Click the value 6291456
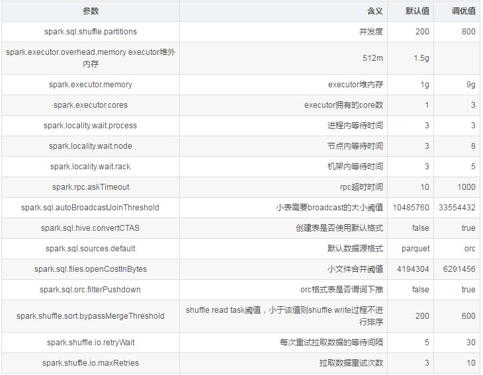 (x=459, y=269)
